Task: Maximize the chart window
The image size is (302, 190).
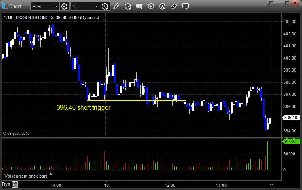Action: (x=287, y=3)
